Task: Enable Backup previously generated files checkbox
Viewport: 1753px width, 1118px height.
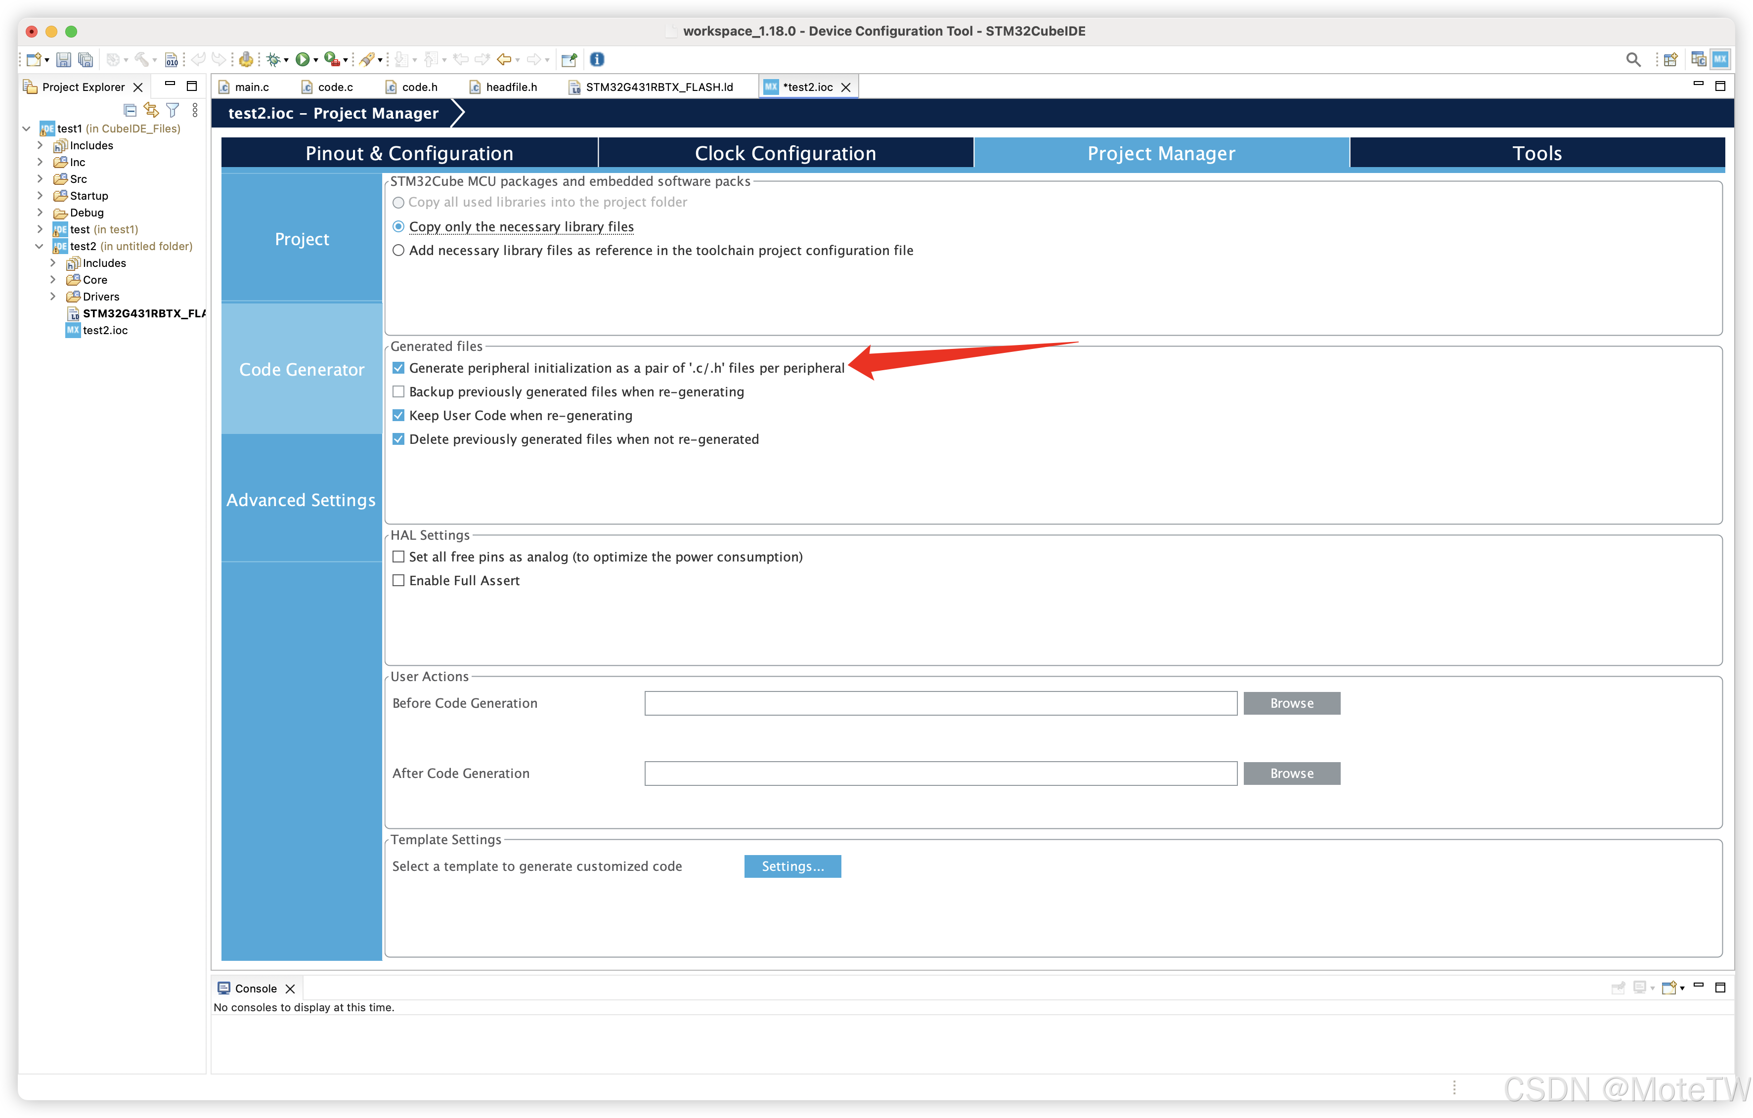Action: pyautogui.click(x=398, y=391)
